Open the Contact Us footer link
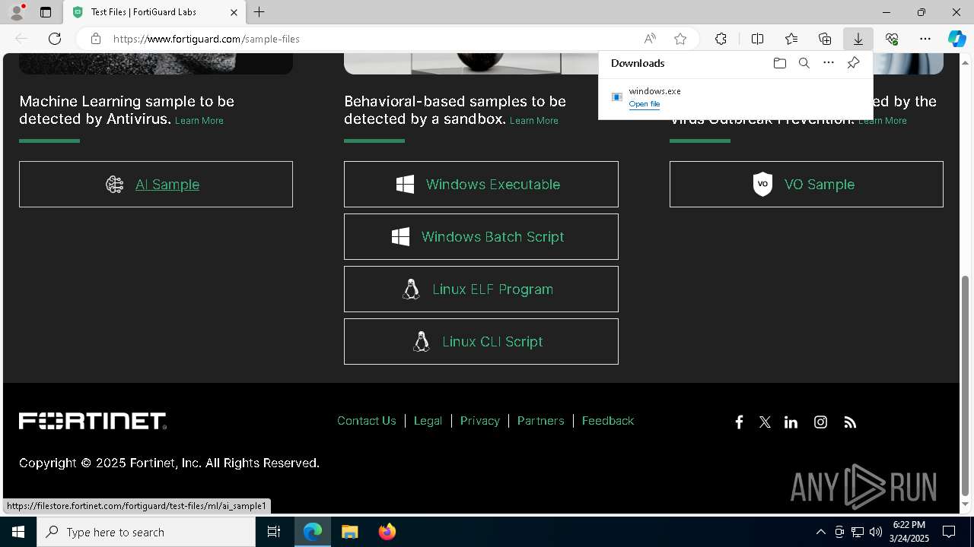Image resolution: width=974 pixels, height=547 pixels. (x=367, y=421)
